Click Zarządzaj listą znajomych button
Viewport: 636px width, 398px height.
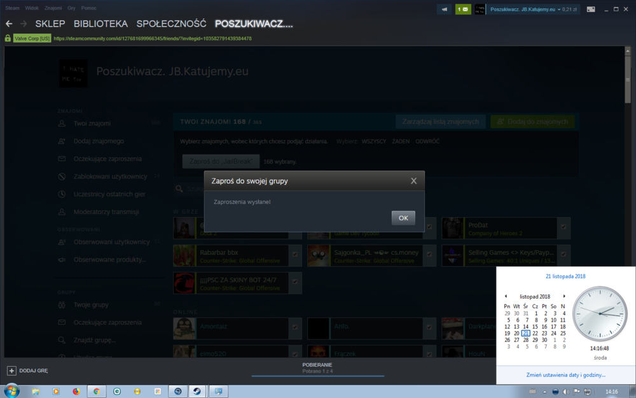441,122
